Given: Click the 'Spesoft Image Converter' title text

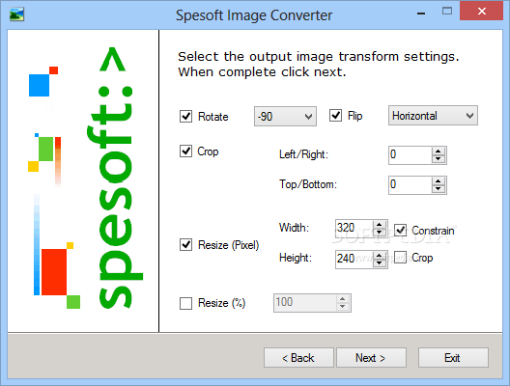Looking at the screenshot, I should tap(254, 15).
